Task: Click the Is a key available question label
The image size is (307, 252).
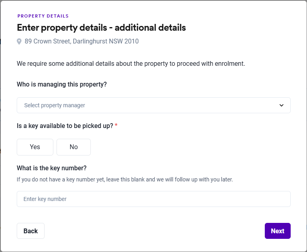Action: [x=65, y=126]
